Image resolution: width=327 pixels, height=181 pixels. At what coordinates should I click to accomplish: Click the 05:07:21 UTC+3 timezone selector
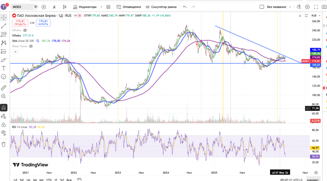[291, 180]
